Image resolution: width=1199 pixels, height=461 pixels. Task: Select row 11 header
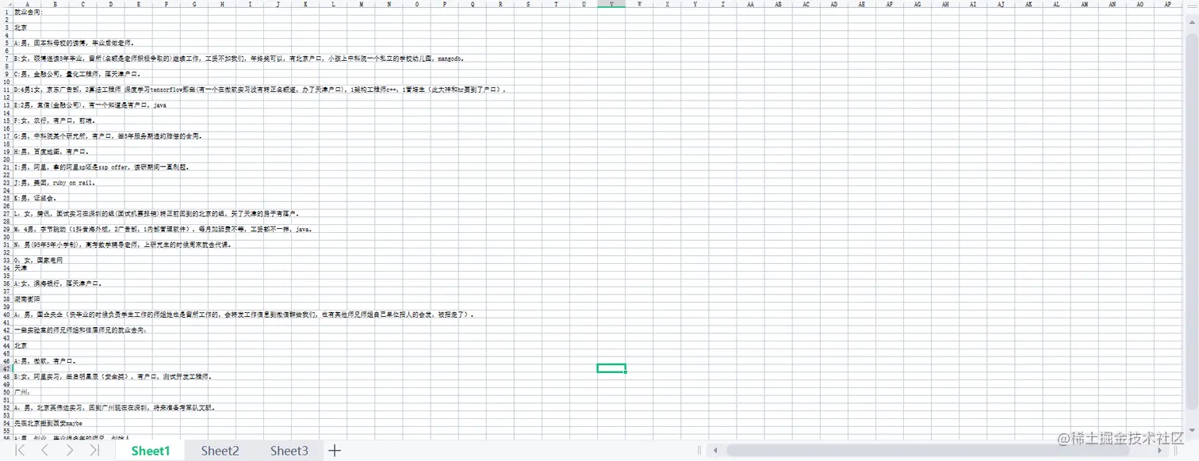point(6,90)
